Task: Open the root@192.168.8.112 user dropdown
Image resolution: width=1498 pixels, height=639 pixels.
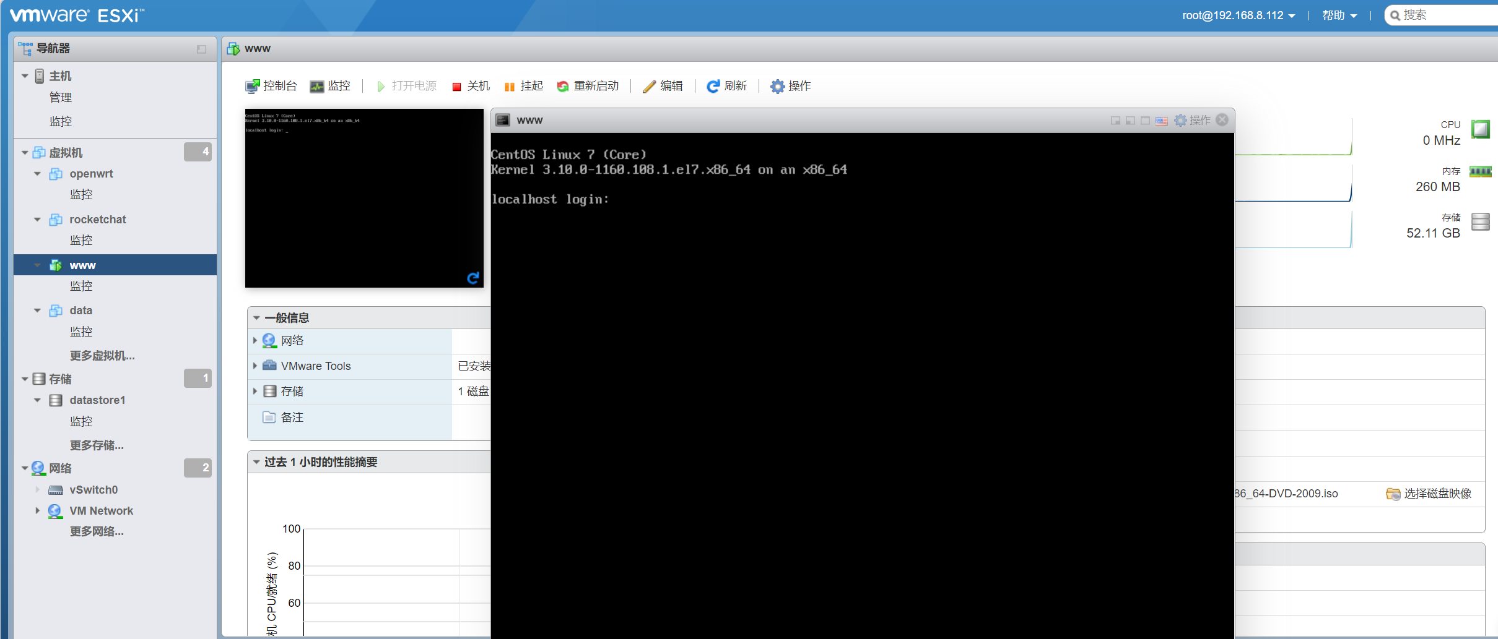Action: 1239,15
